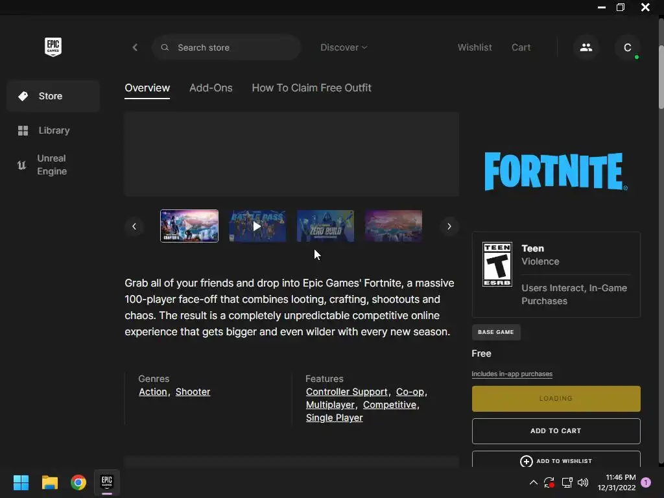664x498 pixels.
Task: Click the Shooter genre link
Action: tap(193, 392)
